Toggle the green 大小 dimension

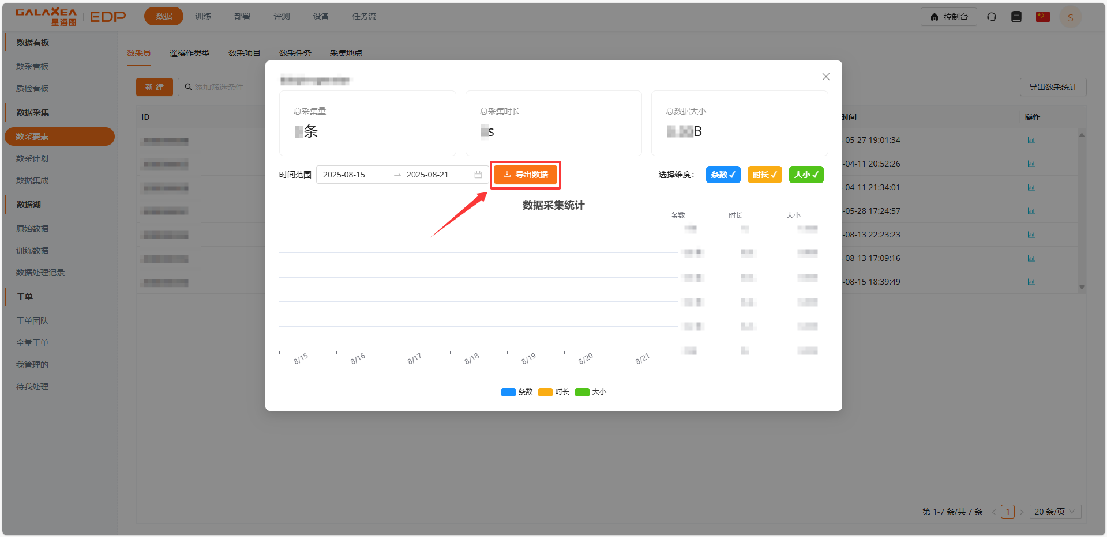tap(806, 174)
